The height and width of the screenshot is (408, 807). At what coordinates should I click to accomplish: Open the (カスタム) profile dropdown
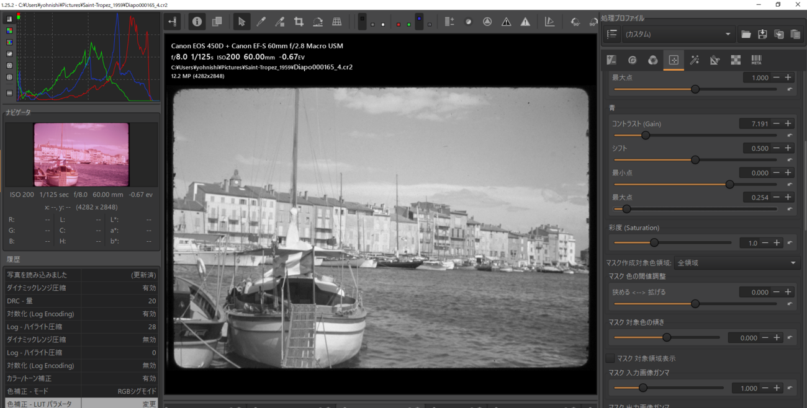(678, 35)
